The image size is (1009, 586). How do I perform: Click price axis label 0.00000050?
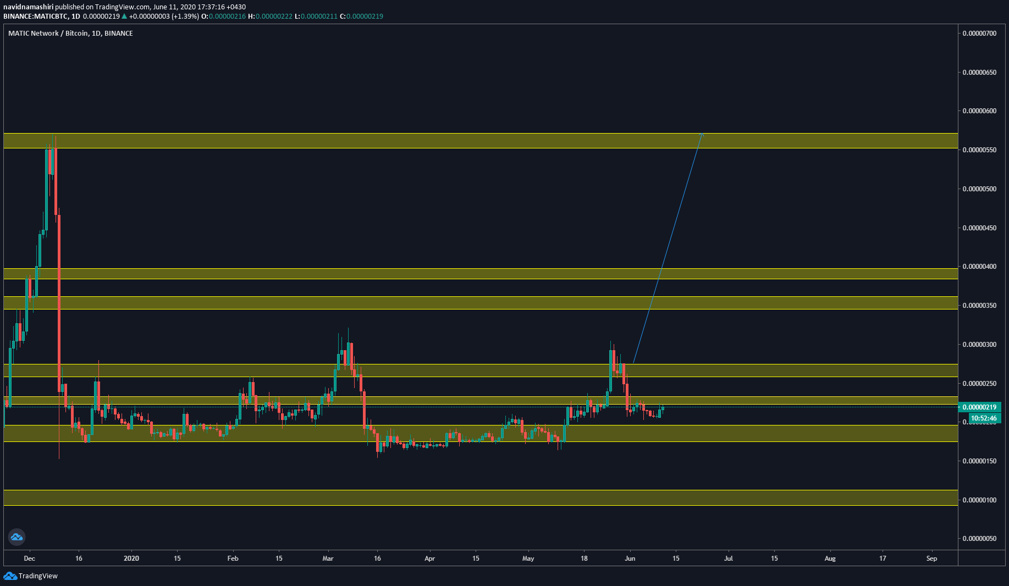pos(979,539)
